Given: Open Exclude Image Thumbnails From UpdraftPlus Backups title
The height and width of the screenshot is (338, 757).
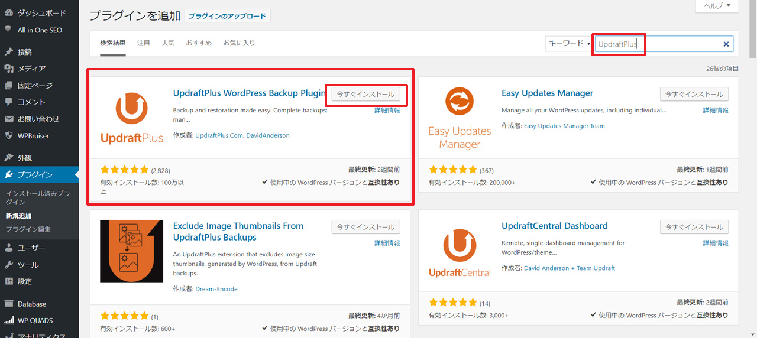Looking at the screenshot, I should pyautogui.click(x=238, y=232).
